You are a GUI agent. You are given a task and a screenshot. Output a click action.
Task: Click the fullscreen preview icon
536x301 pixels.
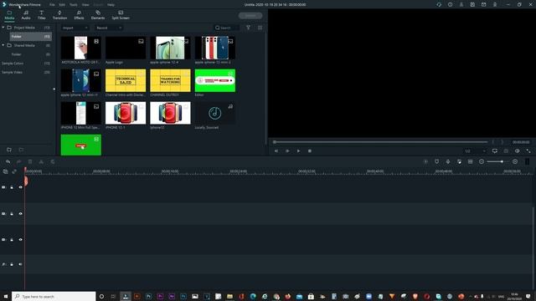528,150
